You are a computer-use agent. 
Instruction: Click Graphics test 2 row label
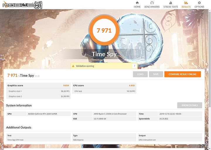pyautogui.click(x=15, y=96)
